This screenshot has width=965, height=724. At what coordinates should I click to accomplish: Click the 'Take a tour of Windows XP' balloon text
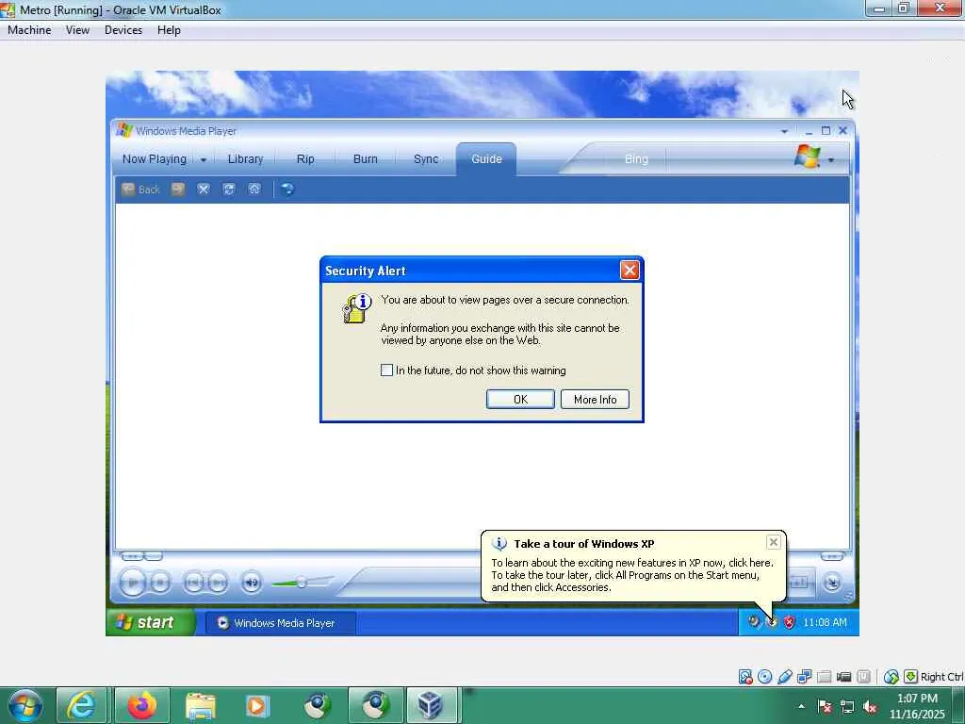click(584, 544)
